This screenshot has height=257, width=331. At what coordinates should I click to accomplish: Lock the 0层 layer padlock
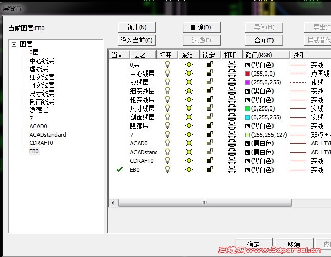click(210, 64)
